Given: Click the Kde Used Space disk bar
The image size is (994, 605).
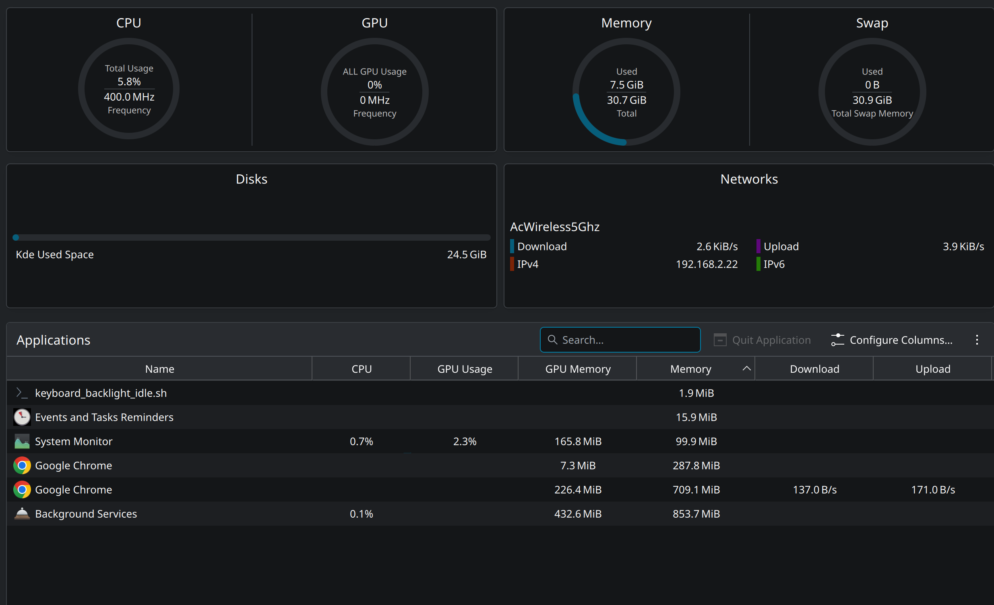Looking at the screenshot, I should click(x=252, y=237).
